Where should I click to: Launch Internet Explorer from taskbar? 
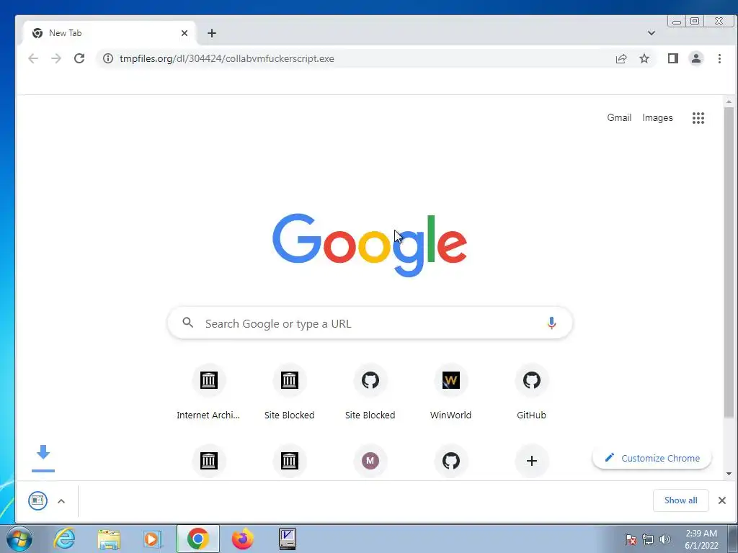click(64, 539)
